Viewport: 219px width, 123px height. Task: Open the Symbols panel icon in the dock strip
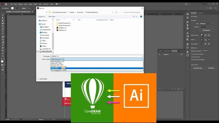pos(188,28)
